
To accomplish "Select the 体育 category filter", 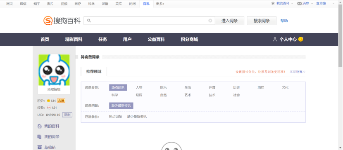I will tap(212, 87).
